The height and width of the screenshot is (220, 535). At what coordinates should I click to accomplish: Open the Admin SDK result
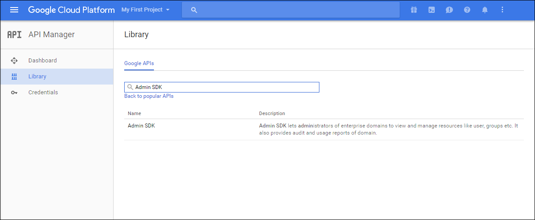pos(141,126)
